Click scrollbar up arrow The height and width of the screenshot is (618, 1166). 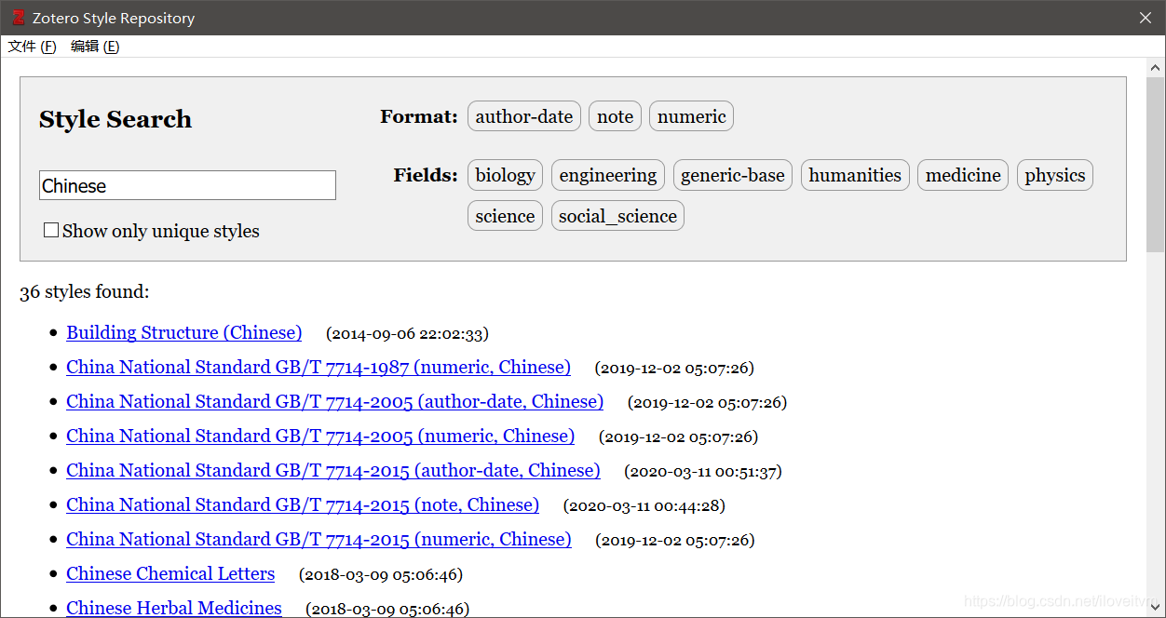1155,67
